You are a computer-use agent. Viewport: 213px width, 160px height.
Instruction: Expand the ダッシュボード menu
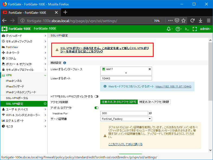(x=24, y=36)
